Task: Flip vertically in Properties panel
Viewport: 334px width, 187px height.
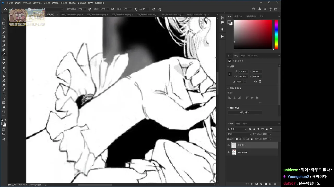Action: 260,82
